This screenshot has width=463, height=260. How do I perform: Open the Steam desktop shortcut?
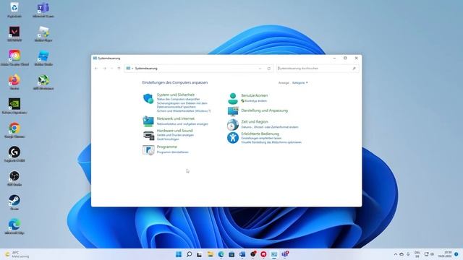pyautogui.click(x=14, y=202)
